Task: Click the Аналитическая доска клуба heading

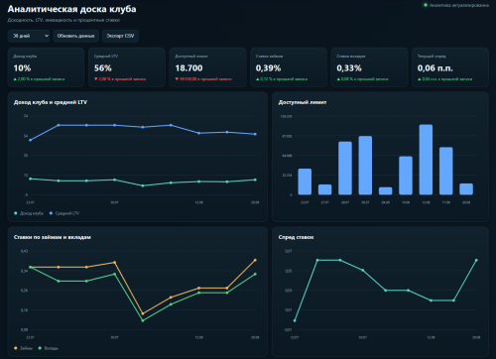Action: pyautogui.click(x=71, y=9)
